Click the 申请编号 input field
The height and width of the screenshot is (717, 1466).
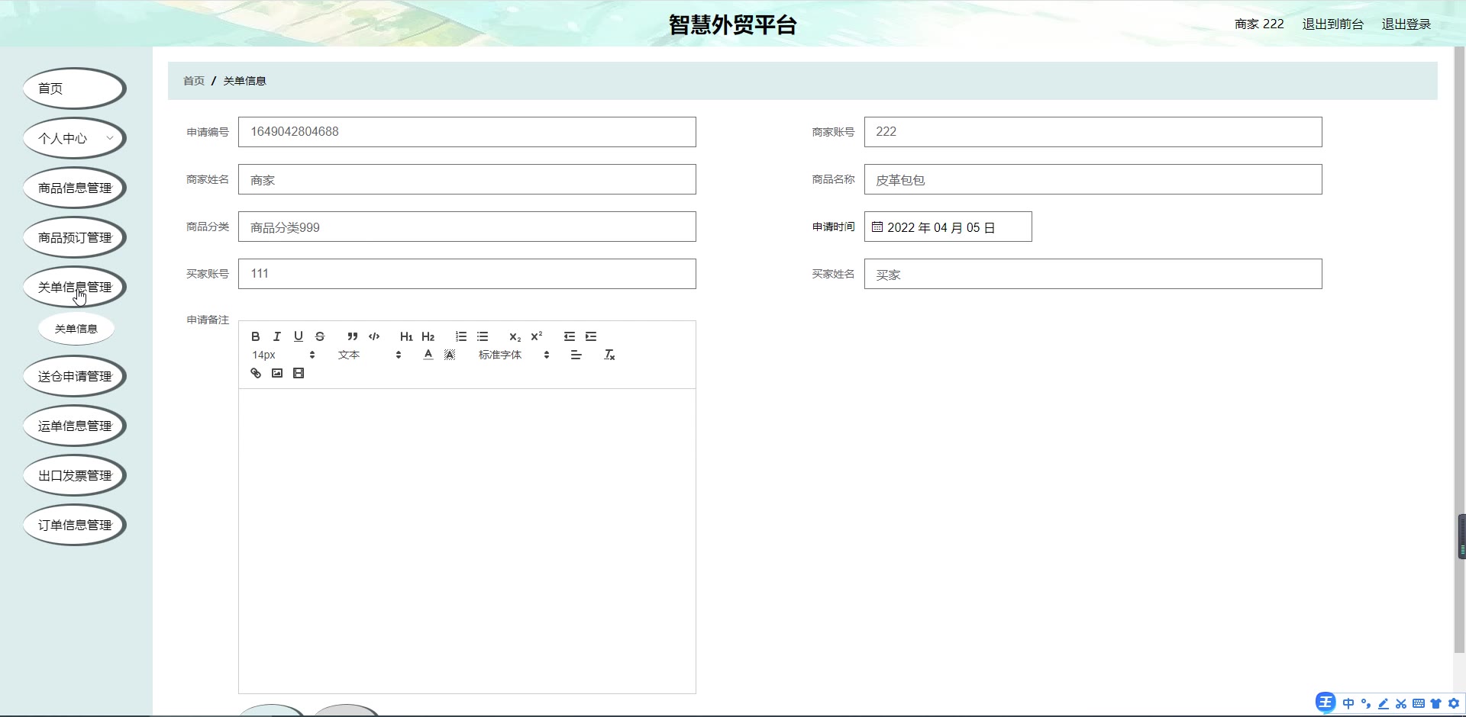[x=467, y=132]
